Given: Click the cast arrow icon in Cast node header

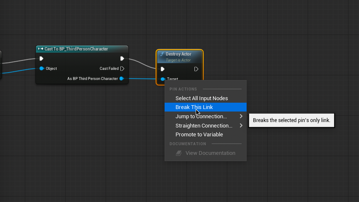Looking at the screenshot, I should pos(41,49).
